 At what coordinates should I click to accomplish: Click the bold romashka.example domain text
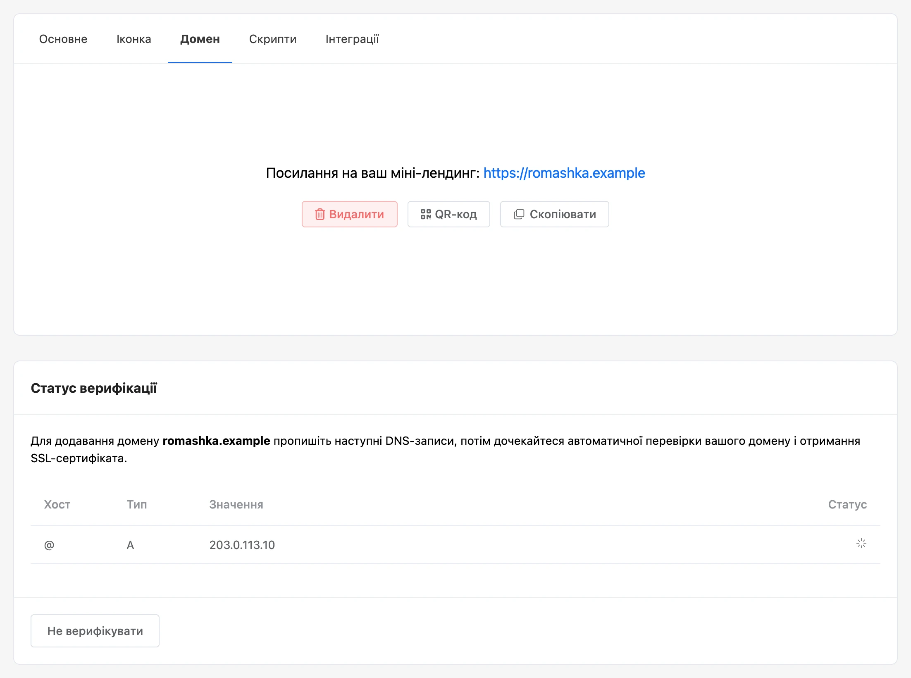[x=216, y=441]
